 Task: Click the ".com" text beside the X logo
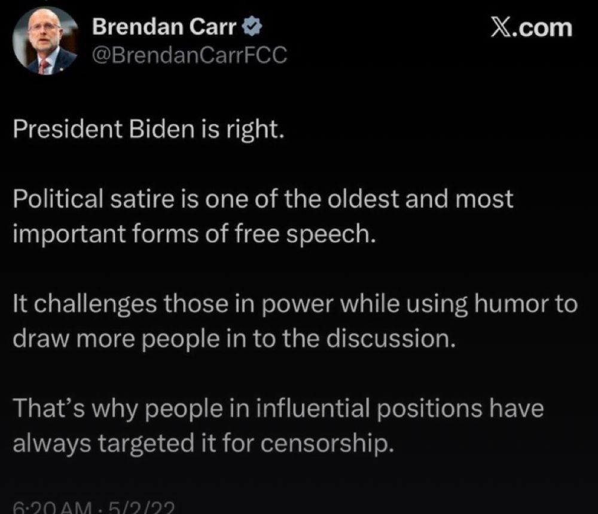coord(542,28)
